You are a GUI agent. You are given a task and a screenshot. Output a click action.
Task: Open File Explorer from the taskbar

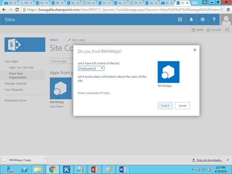pyautogui.click(x=38, y=170)
